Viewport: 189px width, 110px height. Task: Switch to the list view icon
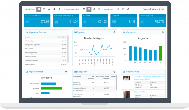(44, 9)
